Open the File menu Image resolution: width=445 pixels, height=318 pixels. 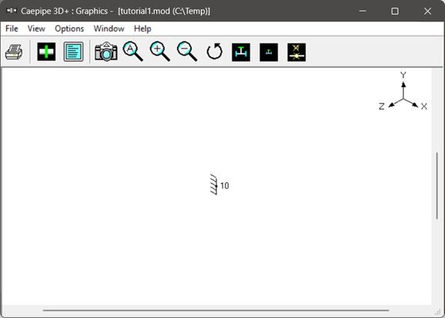(12, 28)
